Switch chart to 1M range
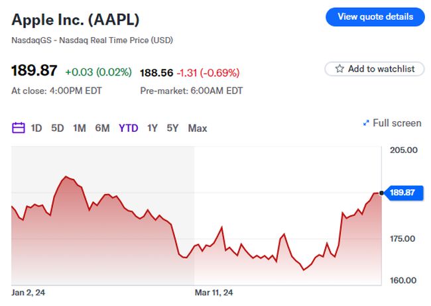Screen dimensions: 431x306 click(x=80, y=128)
